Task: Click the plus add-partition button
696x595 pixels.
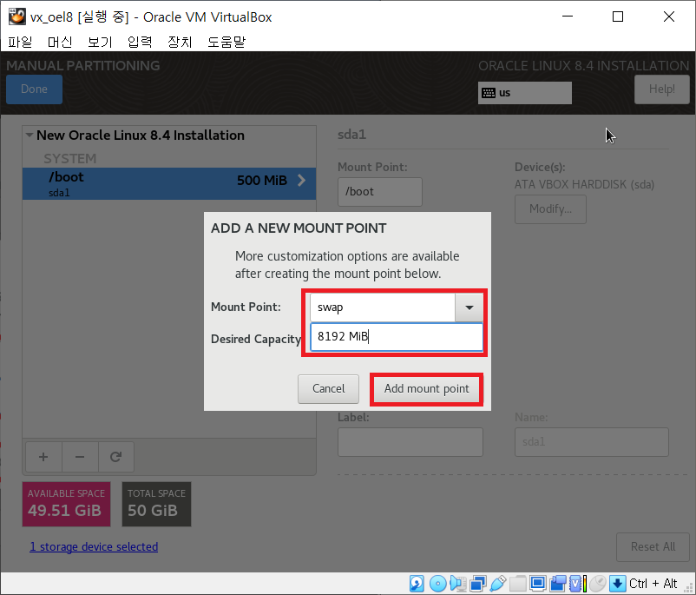Action: click(x=43, y=457)
